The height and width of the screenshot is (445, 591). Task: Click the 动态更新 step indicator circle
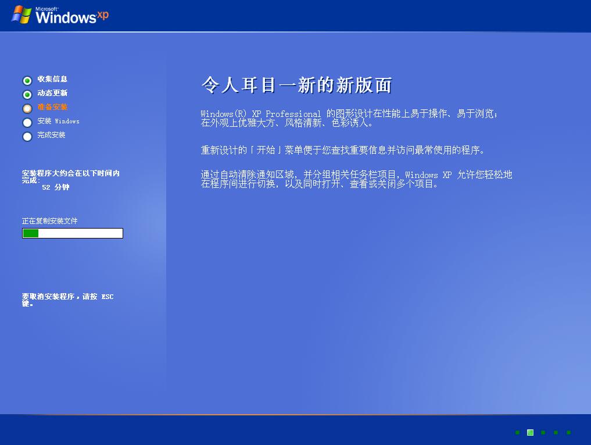(x=27, y=94)
